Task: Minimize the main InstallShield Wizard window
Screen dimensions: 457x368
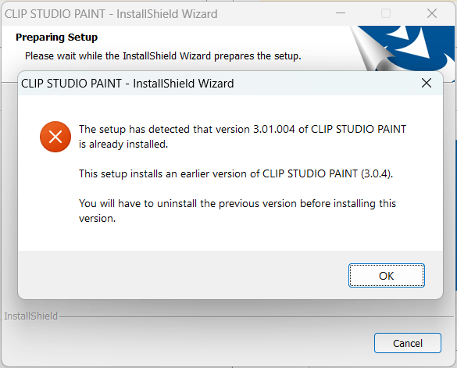Action: tap(341, 13)
